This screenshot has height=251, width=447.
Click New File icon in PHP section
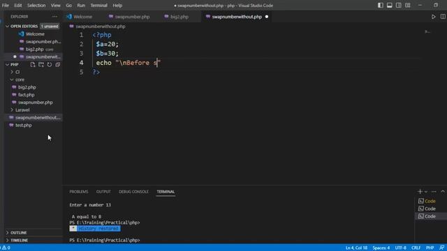tap(33, 65)
